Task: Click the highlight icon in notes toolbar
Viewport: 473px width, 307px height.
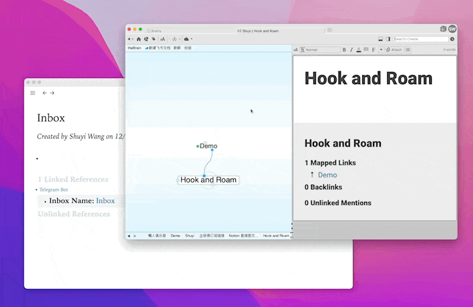Action: [366, 50]
